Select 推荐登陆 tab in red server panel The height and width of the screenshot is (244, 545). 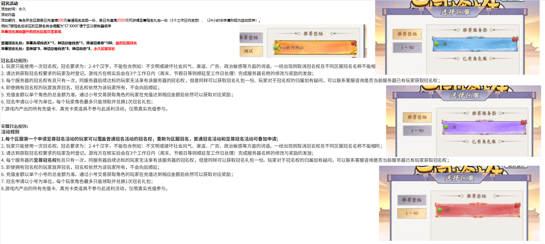click(x=412, y=200)
